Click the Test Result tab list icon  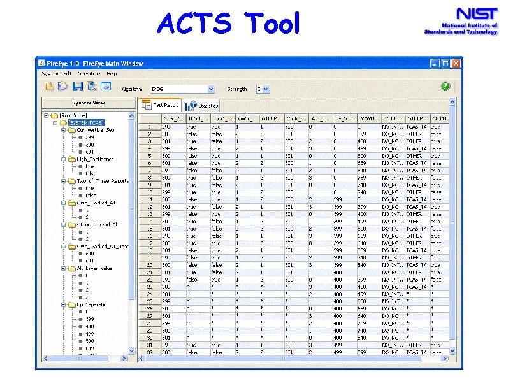pos(147,105)
